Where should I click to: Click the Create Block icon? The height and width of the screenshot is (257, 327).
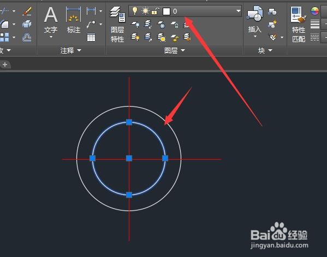point(272,11)
